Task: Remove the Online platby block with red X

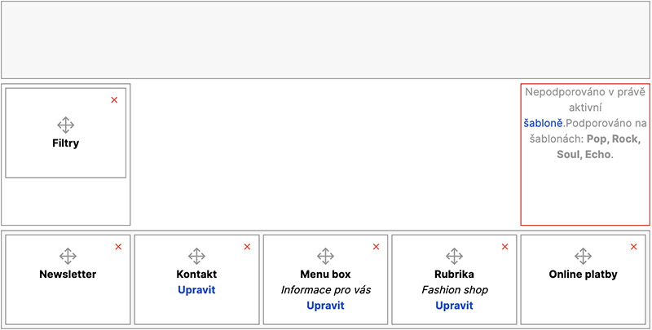Action: pyautogui.click(x=633, y=246)
